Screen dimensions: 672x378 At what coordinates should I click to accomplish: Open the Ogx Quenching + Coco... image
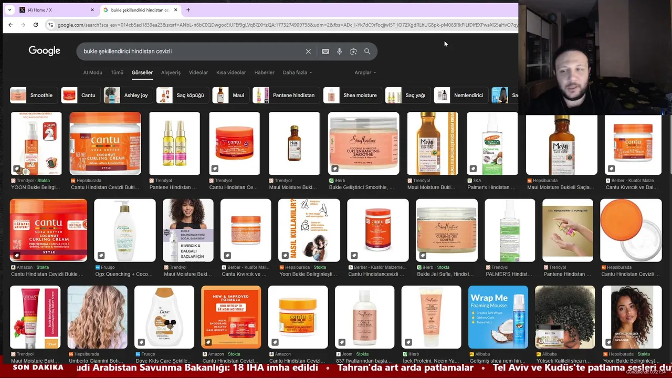click(x=124, y=230)
